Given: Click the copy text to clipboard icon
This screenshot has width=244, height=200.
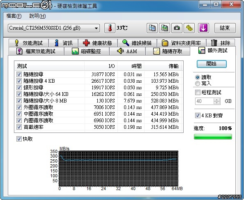Looking at the screenshot, I should coord(152,28).
